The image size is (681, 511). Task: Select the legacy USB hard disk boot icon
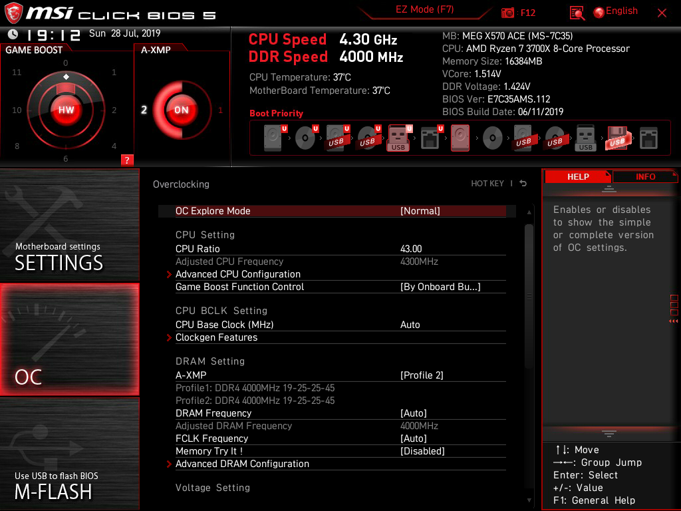[x=523, y=138]
